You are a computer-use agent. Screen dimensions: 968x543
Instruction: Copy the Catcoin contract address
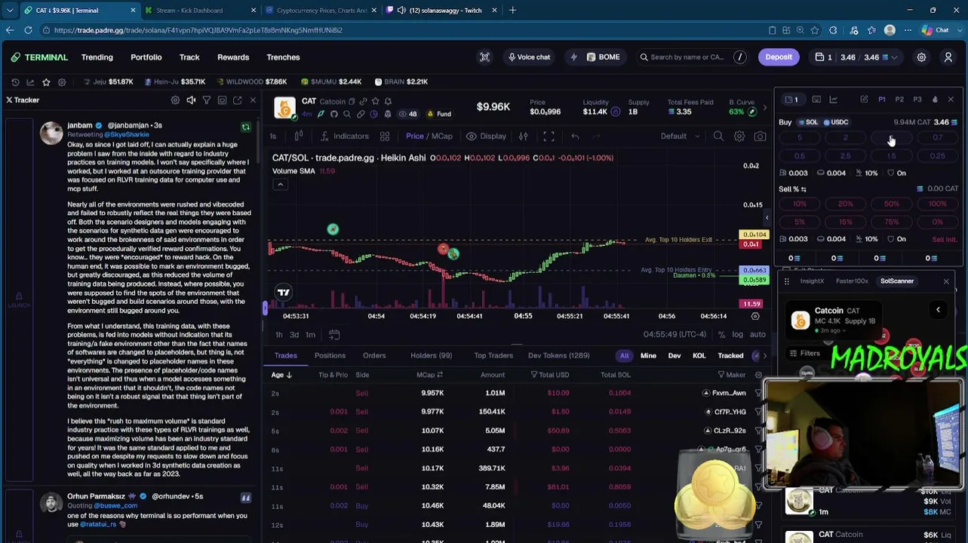352,101
